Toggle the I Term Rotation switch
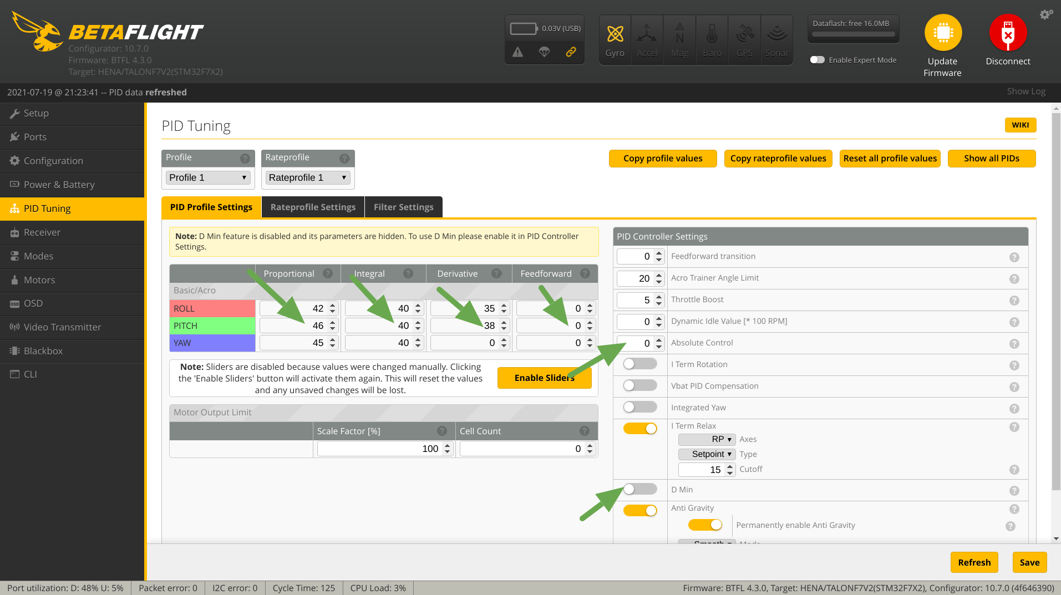 pyautogui.click(x=639, y=364)
